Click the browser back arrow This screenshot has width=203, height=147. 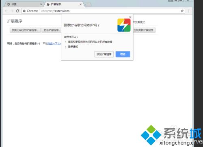click(6, 11)
